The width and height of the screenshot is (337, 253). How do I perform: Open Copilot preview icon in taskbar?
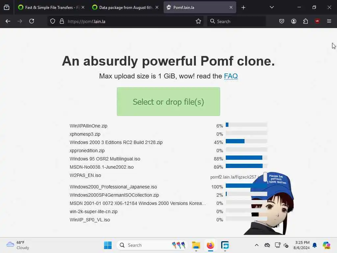click(326, 245)
